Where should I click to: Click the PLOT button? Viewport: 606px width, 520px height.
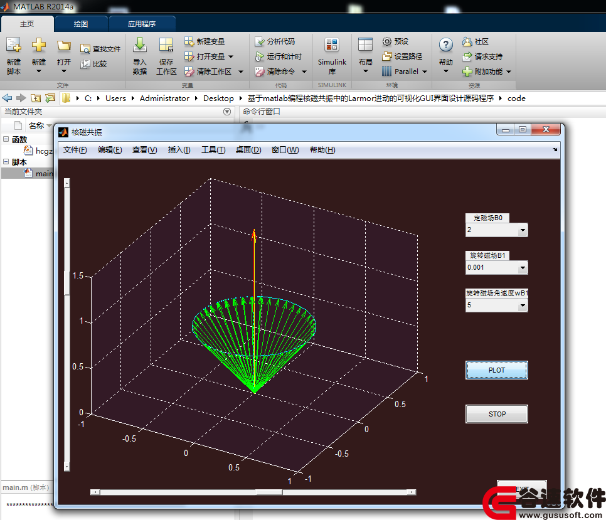497,370
